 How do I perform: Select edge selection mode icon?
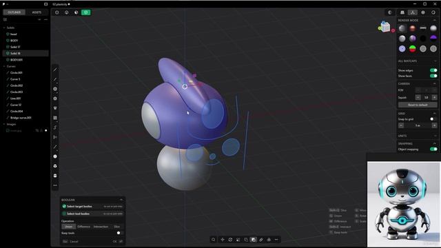click(x=67, y=12)
